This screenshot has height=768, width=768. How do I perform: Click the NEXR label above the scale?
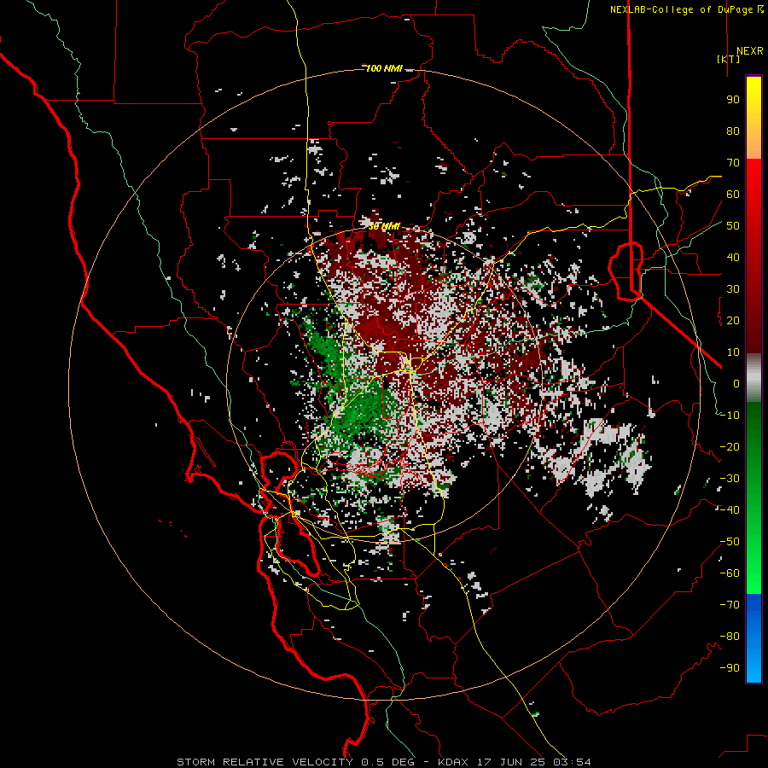point(749,51)
